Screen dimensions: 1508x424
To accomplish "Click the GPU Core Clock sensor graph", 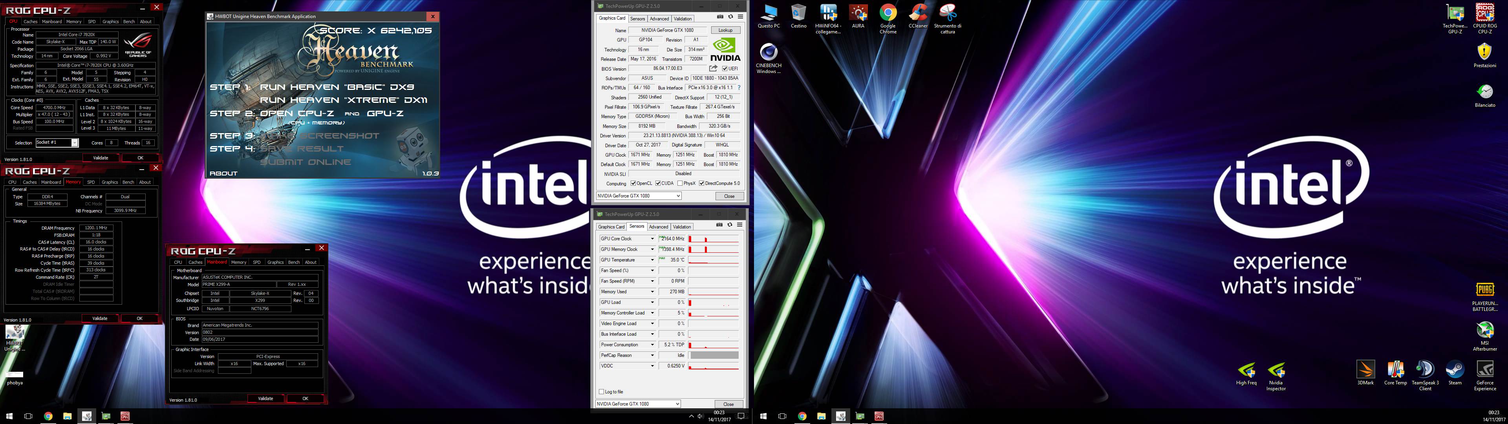I will (x=714, y=239).
